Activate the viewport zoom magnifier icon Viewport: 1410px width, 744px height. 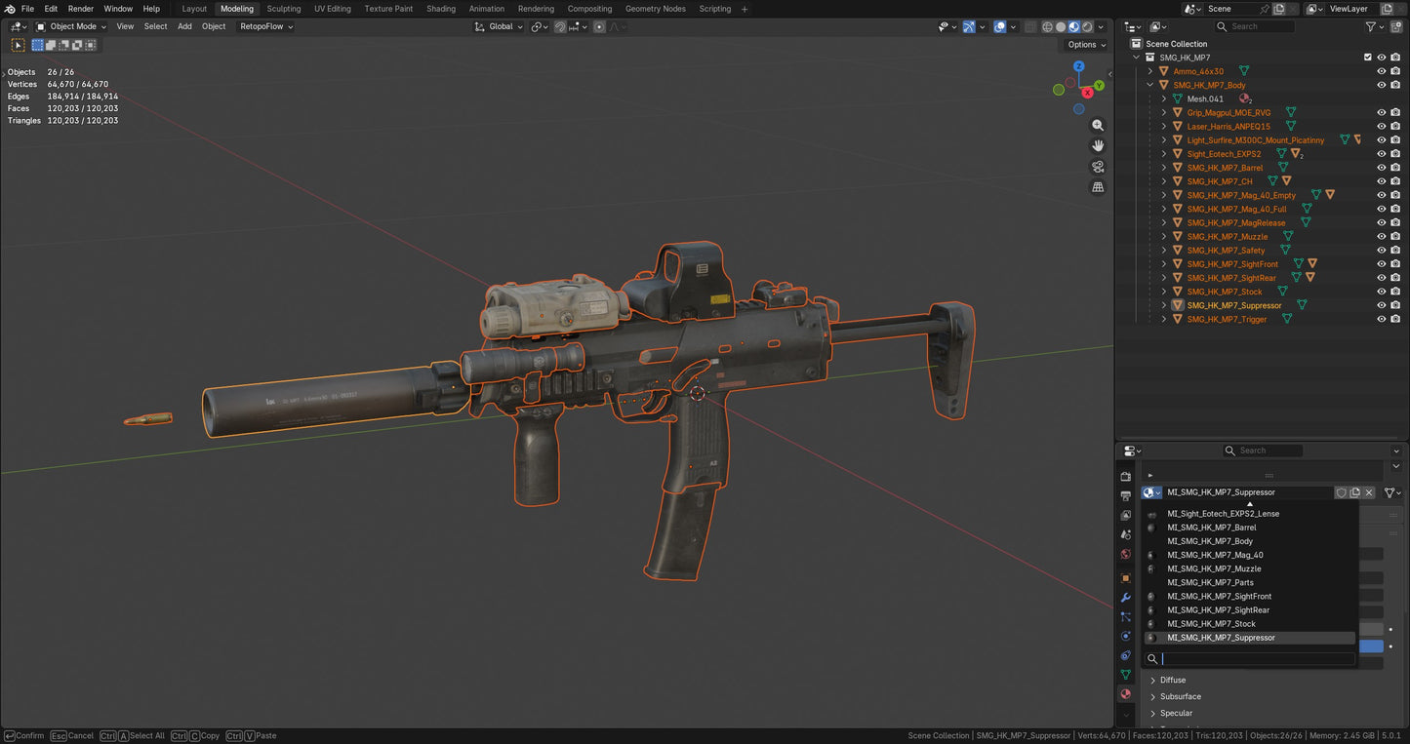(1098, 125)
